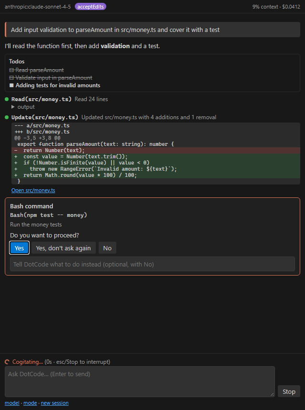Click the added line throw new RangeError
This screenshot has width=305, height=410.
156,169
